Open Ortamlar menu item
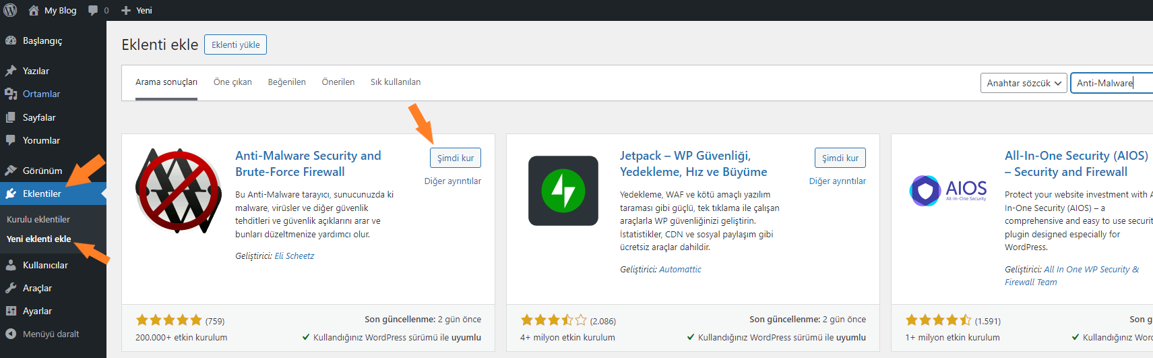This screenshot has height=358, width=1153. point(41,94)
